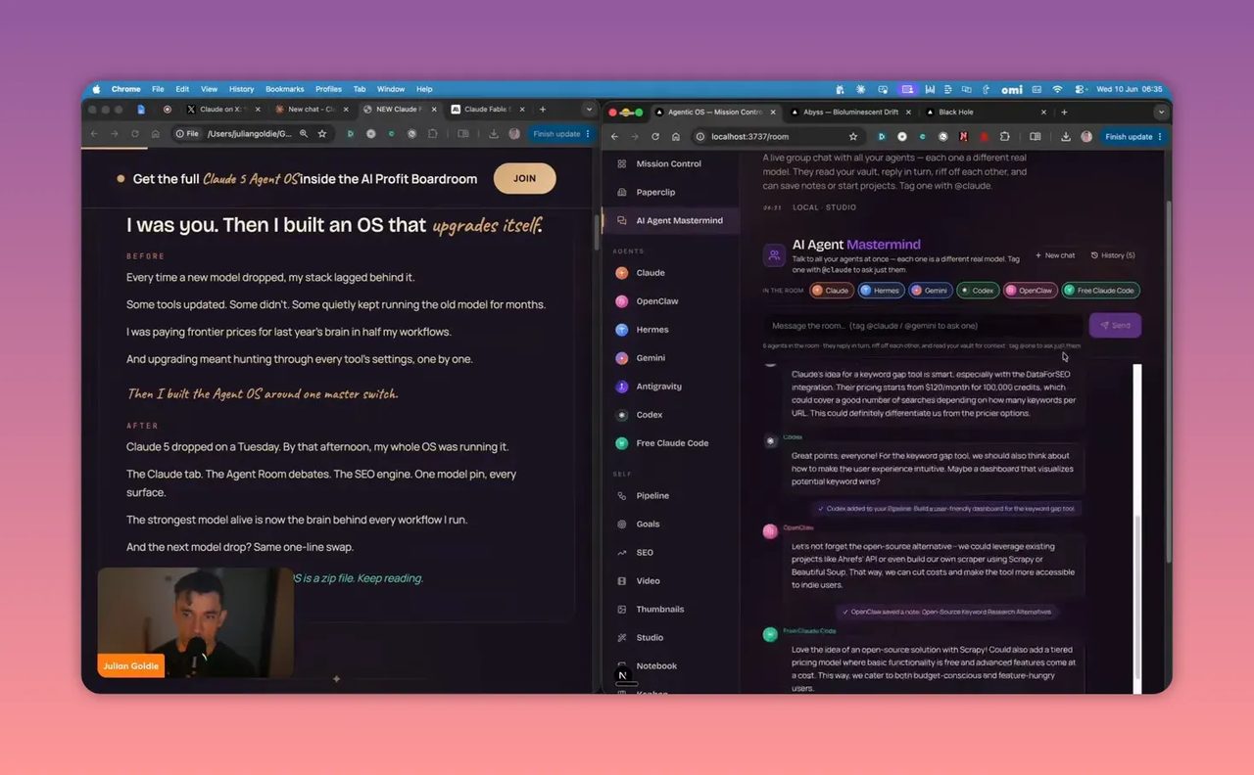Toggle the Gemini chip in the room
The width and height of the screenshot is (1254, 775).
tap(930, 291)
